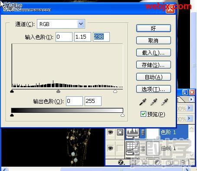Click the 好 OK button

coord(154,28)
